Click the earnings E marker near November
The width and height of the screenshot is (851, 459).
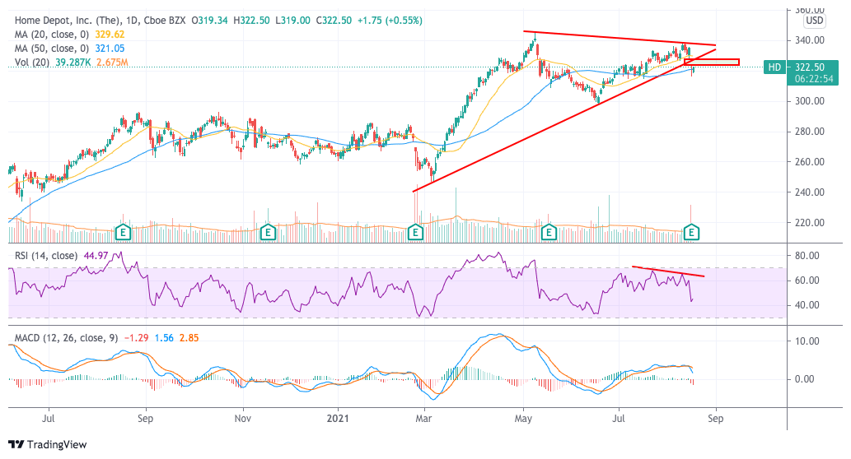point(268,233)
